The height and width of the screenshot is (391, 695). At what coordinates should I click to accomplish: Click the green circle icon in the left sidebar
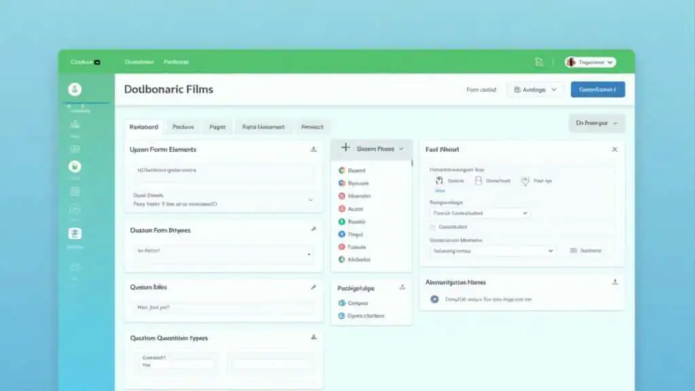point(75,166)
